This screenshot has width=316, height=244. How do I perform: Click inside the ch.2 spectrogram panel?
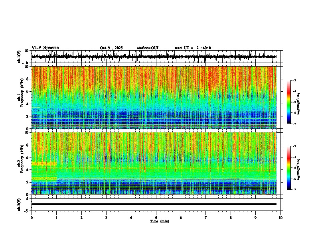click(x=154, y=163)
